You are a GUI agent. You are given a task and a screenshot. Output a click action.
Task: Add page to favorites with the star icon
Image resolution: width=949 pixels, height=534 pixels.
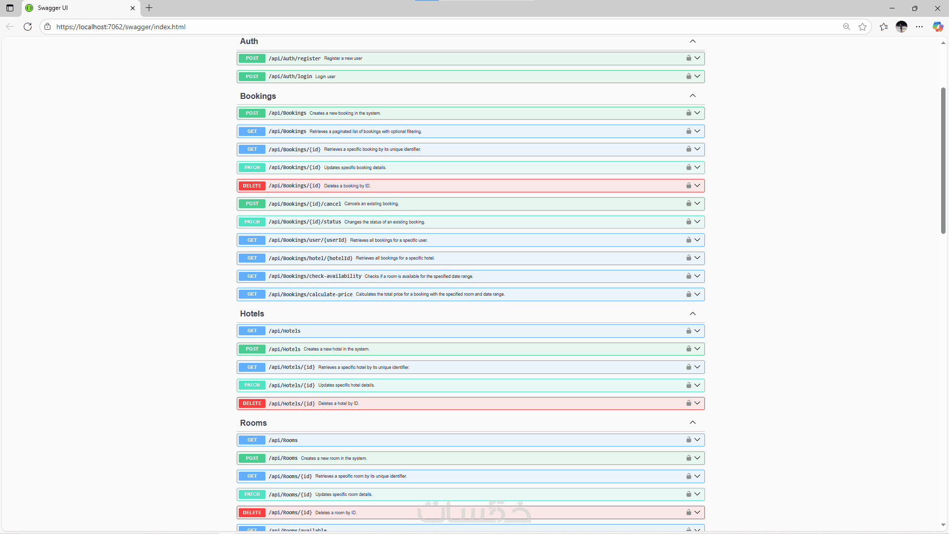pos(863,27)
